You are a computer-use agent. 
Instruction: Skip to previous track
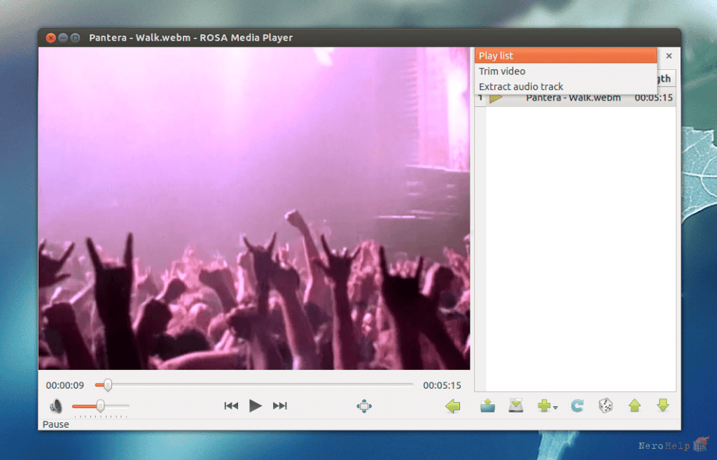tap(231, 405)
